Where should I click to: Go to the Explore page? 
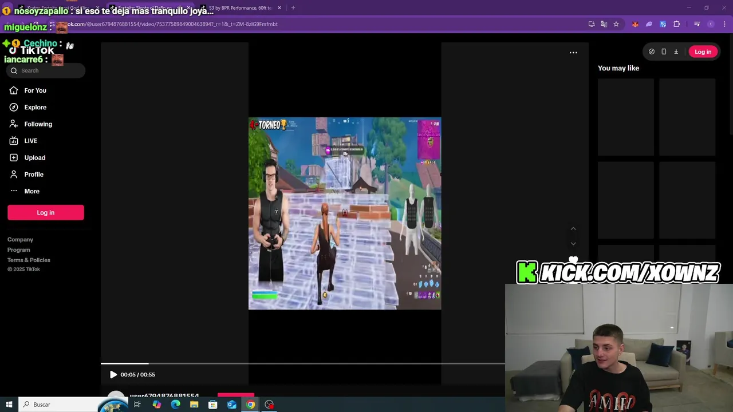(x=35, y=107)
